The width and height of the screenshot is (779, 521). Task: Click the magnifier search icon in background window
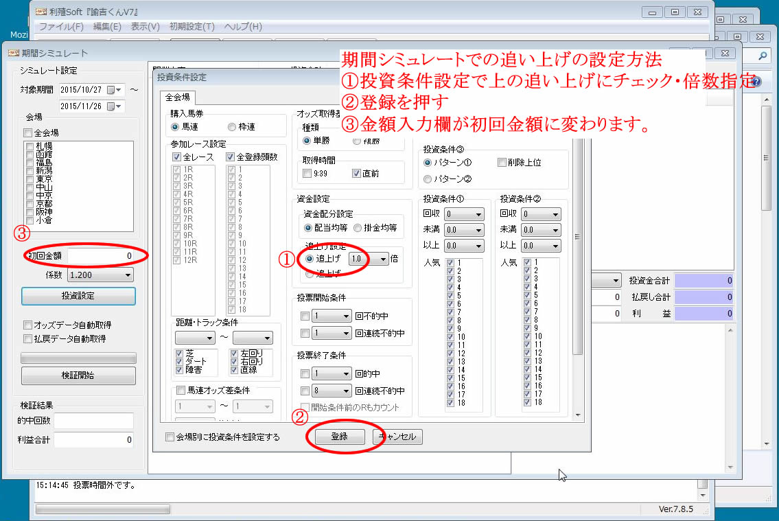[763, 57]
